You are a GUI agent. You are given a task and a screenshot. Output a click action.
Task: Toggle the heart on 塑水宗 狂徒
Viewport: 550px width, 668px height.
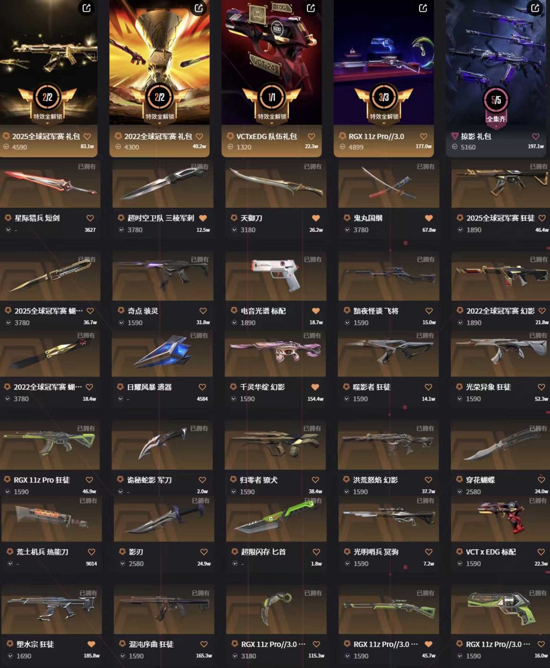coord(91,644)
